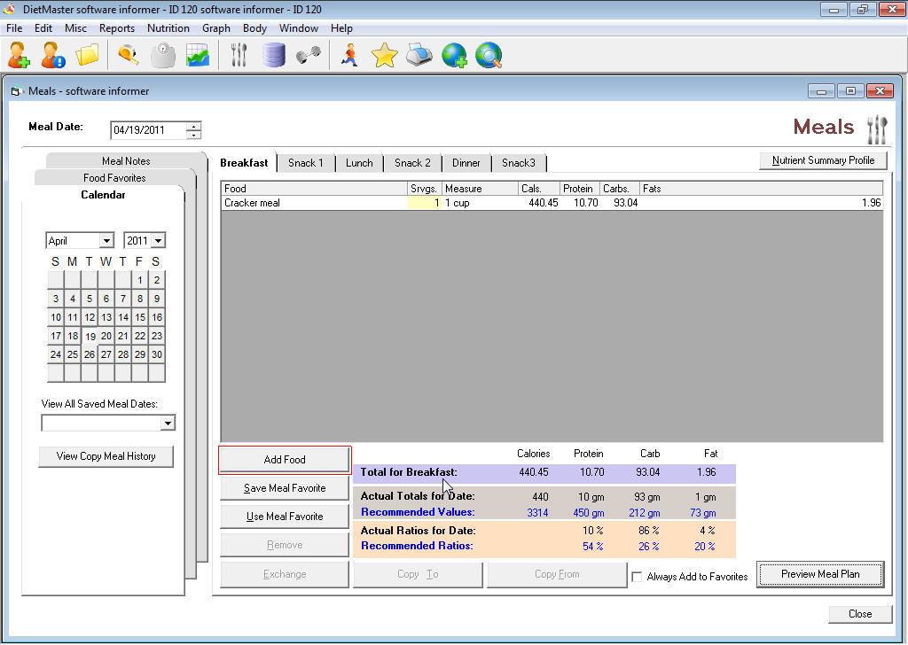Click the globe with magnifier search icon
The height and width of the screenshot is (645, 908).
coord(489,54)
